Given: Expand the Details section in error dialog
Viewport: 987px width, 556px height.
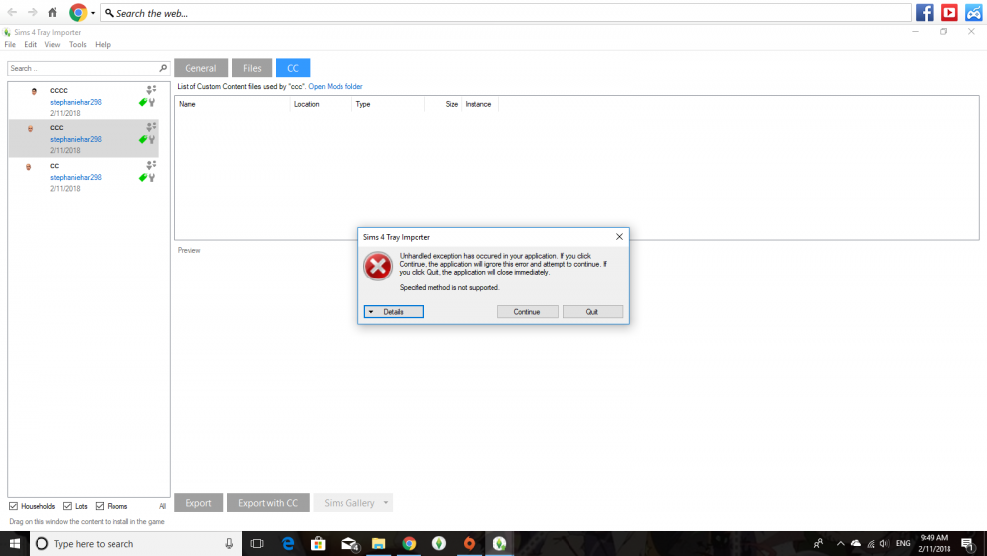Looking at the screenshot, I should 394,312.
